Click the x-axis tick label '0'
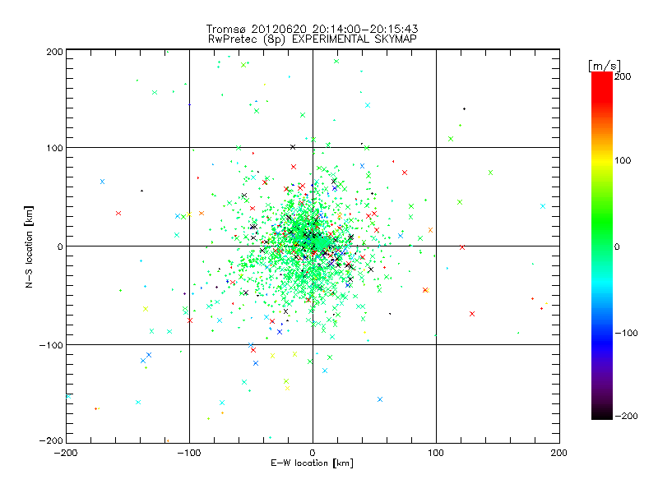The image size is (658, 493). 313,453
